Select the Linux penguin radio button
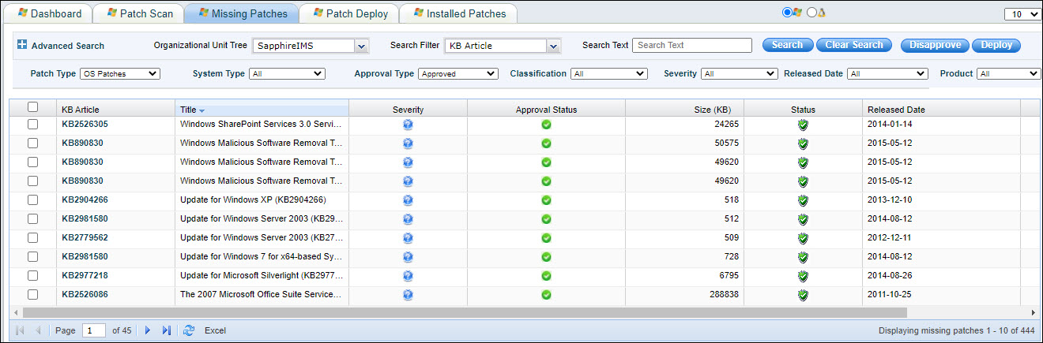Image resolution: width=1043 pixels, height=343 pixels. click(x=811, y=13)
